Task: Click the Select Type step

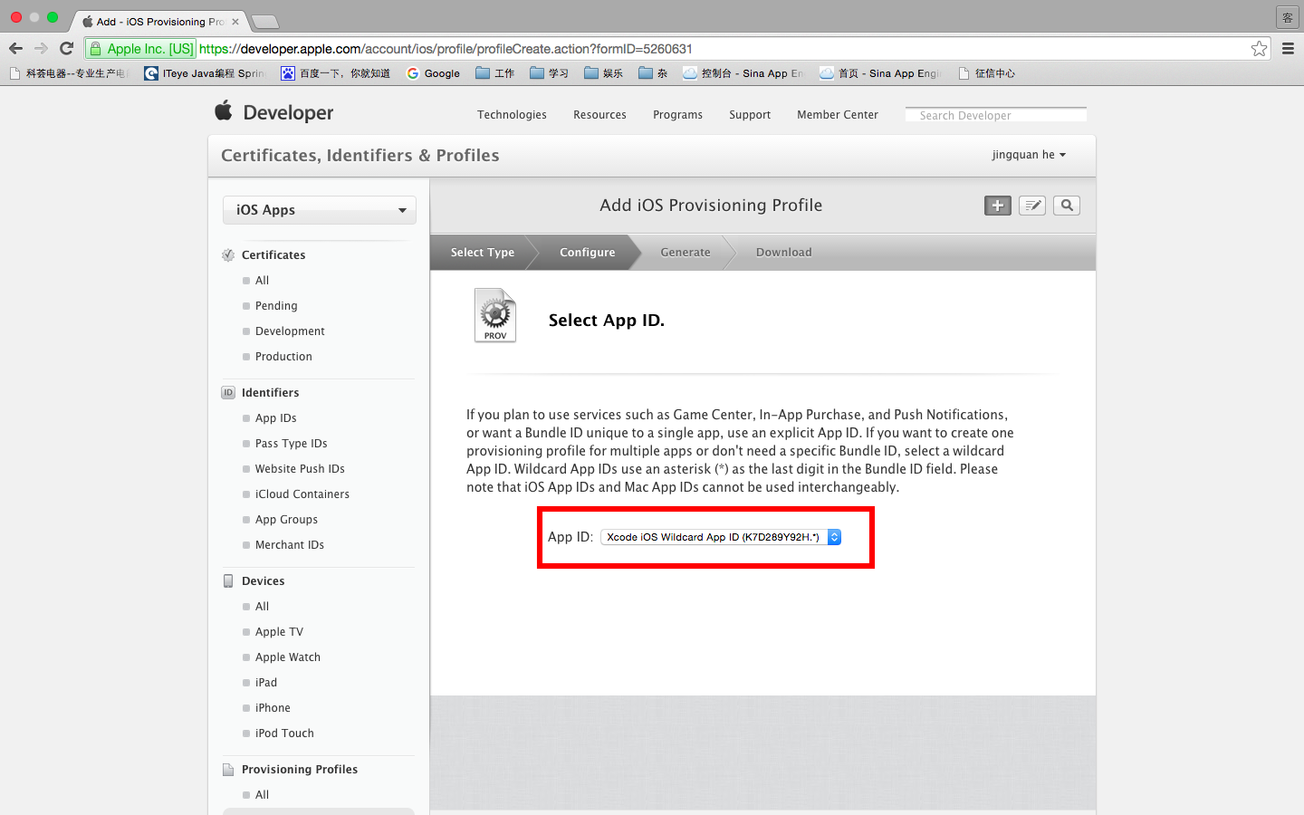Action: (483, 253)
